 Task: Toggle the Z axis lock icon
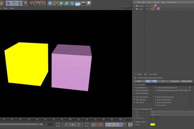coord(19,3)
